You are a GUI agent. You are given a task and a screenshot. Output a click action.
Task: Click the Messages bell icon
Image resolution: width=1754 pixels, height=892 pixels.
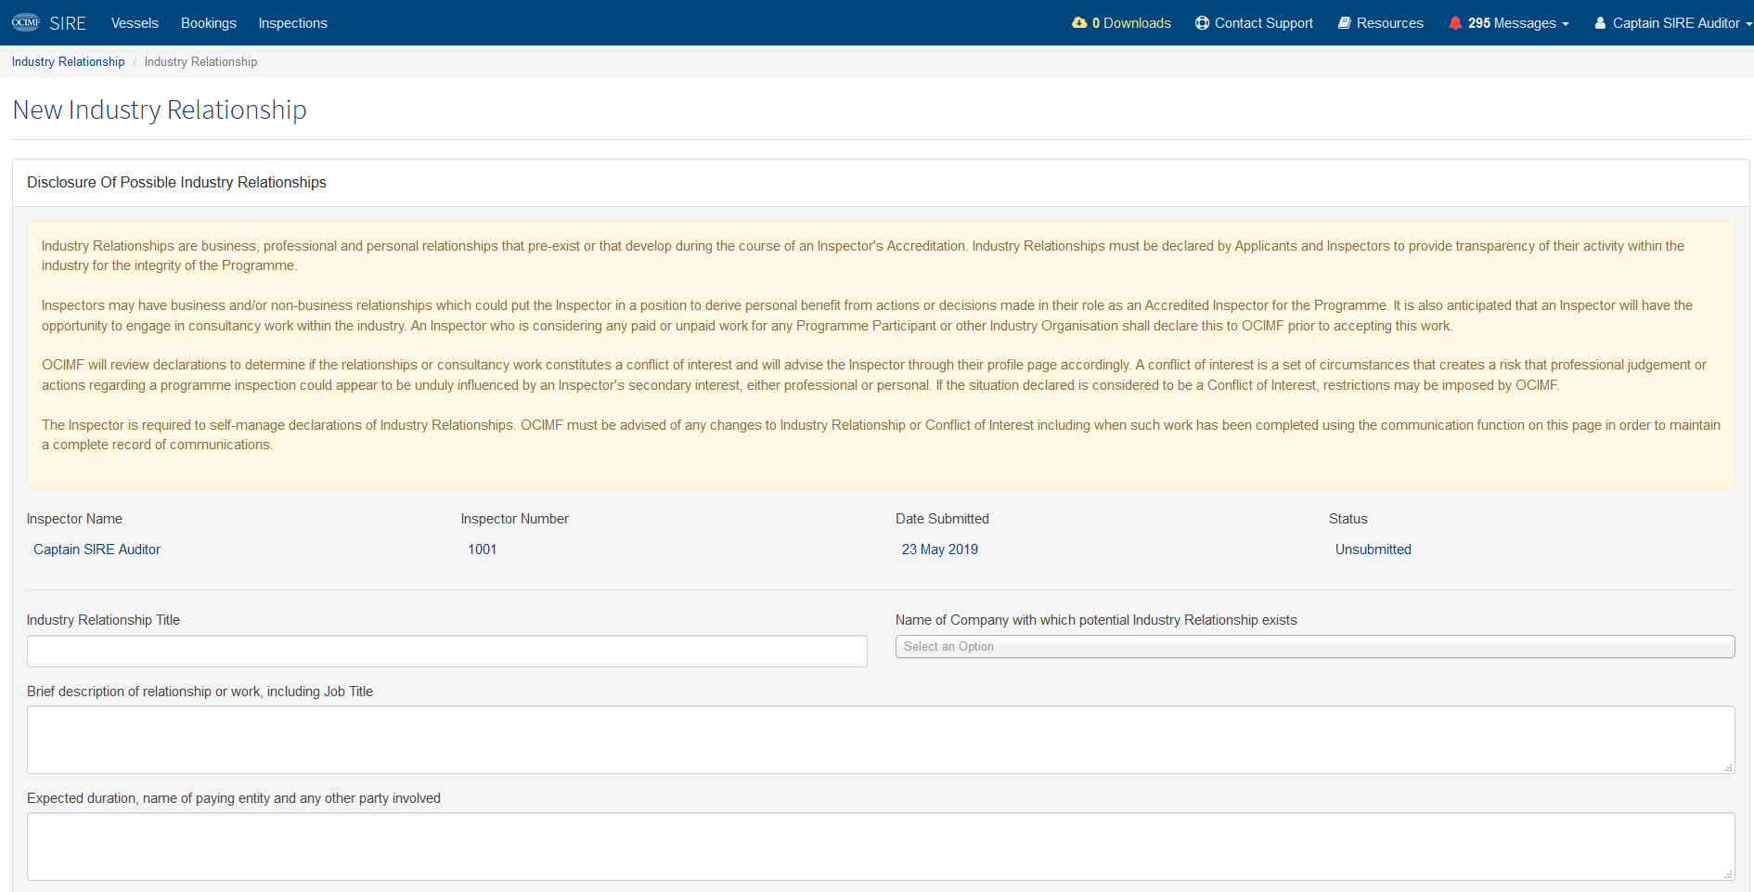[1455, 22]
